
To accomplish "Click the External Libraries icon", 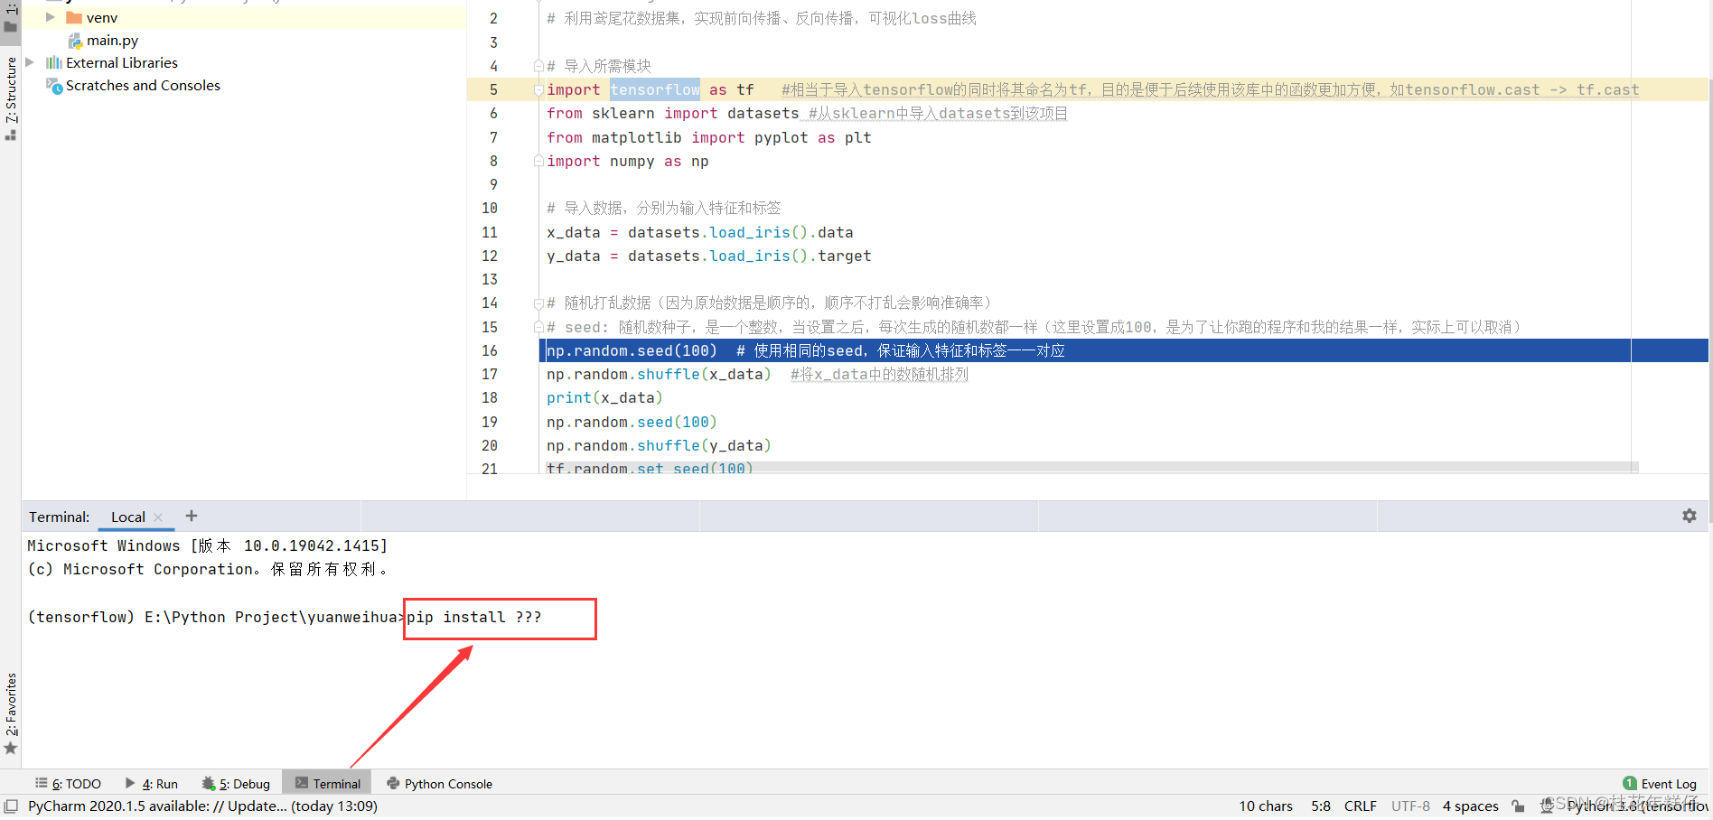I will [x=54, y=62].
